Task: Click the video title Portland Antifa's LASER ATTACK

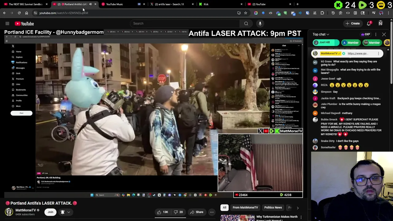Action: click(x=41, y=203)
